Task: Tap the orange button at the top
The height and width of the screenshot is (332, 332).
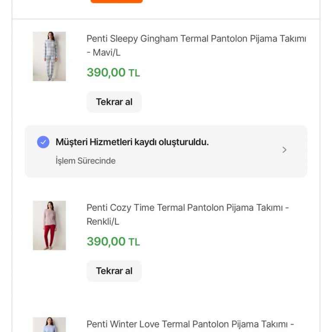Action: tap(116, 1)
